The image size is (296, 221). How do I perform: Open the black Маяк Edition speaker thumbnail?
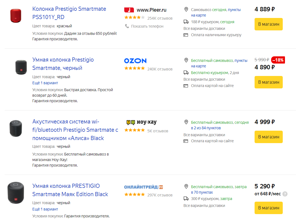click(x=16, y=193)
